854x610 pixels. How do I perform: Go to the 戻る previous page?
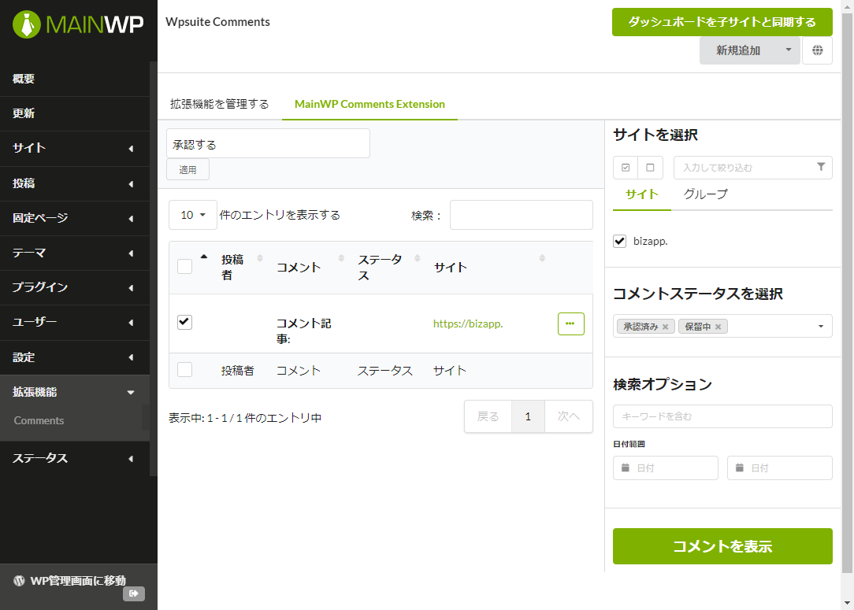point(488,416)
